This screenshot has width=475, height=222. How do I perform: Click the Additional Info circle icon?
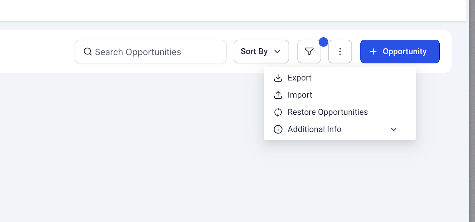278,130
